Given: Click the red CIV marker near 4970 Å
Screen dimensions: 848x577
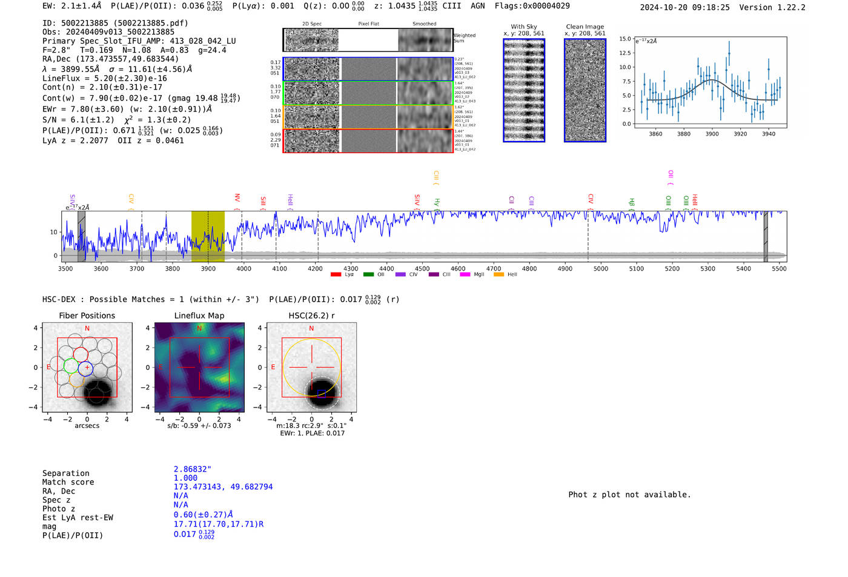Looking at the screenshot, I should [591, 199].
